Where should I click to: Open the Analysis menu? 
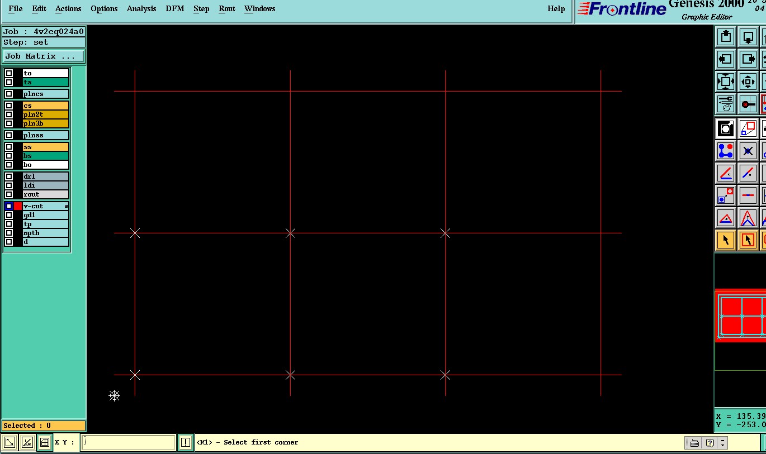tap(141, 8)
